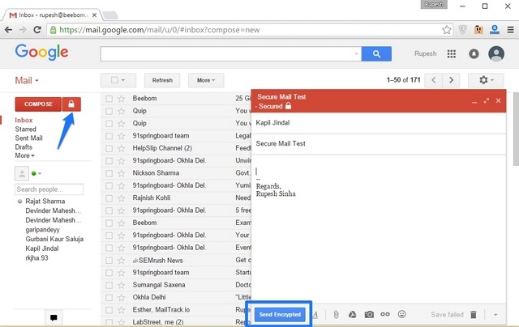Minimize the Secure Mail Test compose window
The height and width of the screenshot is (327, 519).
click(474, 102)
